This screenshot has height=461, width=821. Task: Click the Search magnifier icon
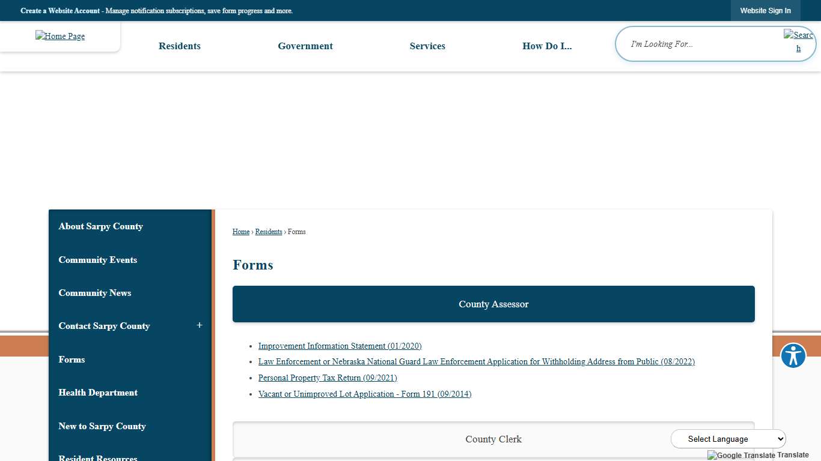798,41
